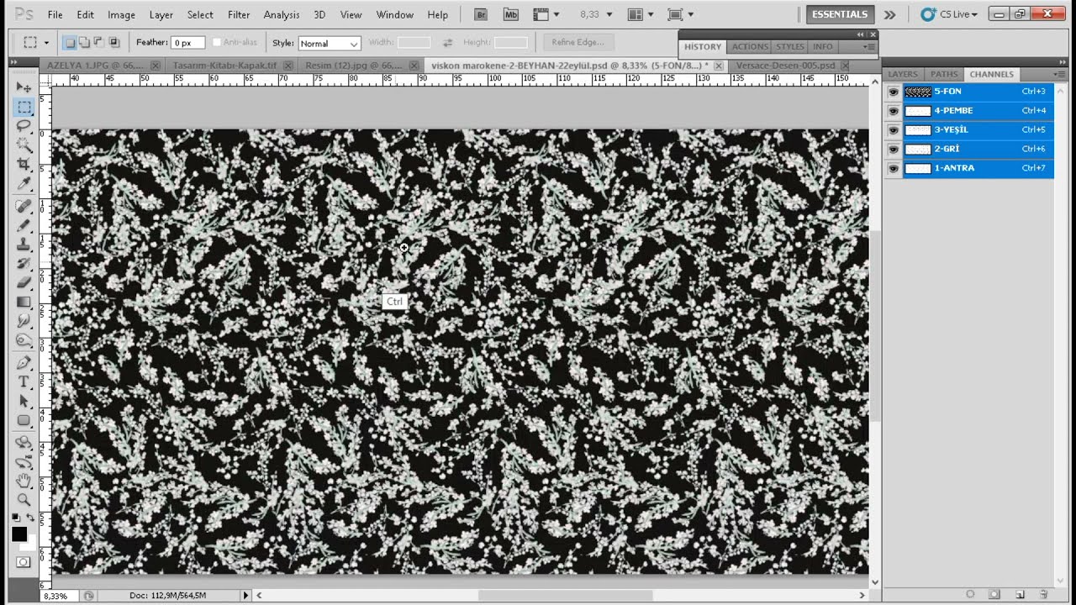The height and width of the screenshot is (605, 1076).
Task: Select the 3-YEŞİL channel thumbnail
Action: pyautogui.click(x=918, y=130)
